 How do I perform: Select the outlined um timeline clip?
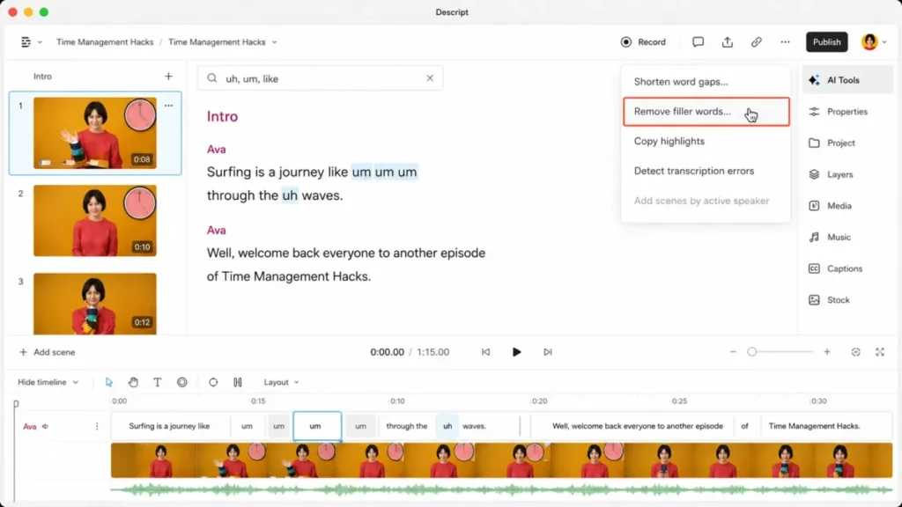pos(317,426)
